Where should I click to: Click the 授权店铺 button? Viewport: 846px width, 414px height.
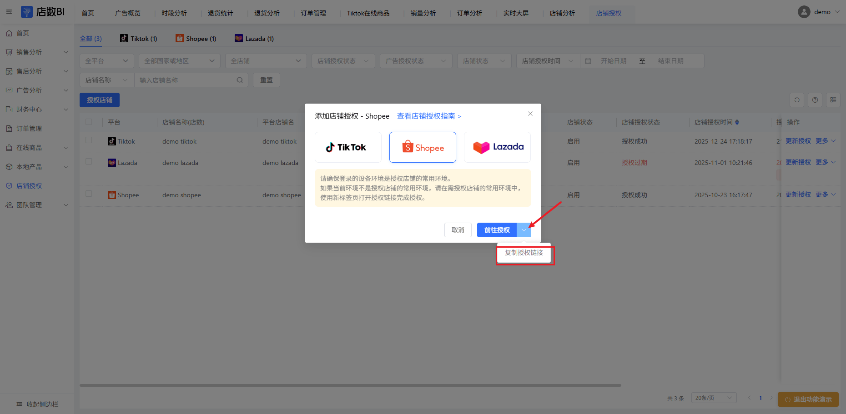click(100, 100)
